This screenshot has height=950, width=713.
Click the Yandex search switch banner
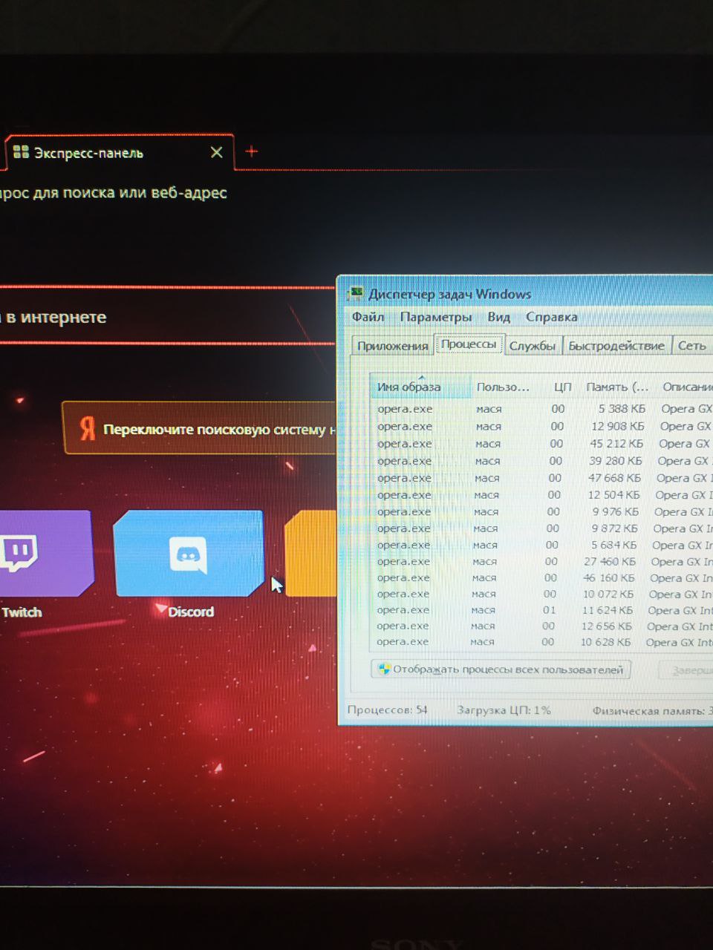pos(201,428)
